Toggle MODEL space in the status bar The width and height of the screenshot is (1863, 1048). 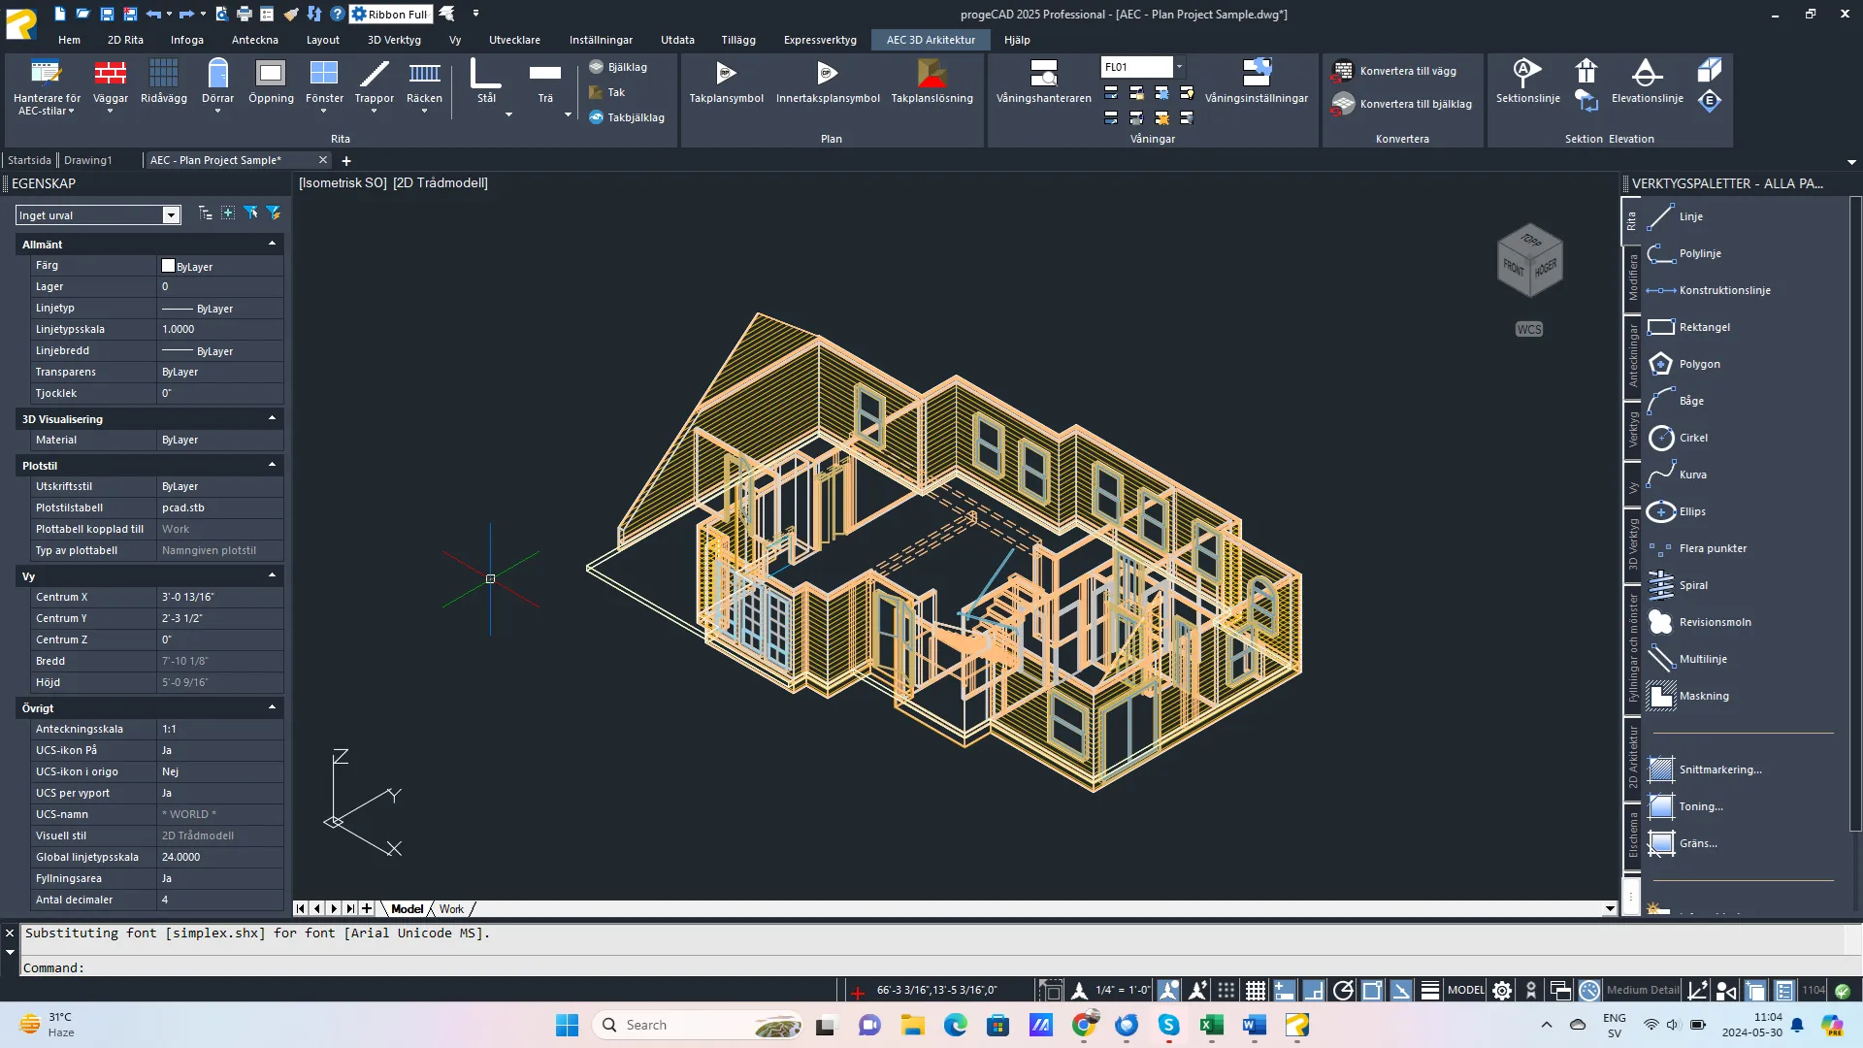pos(1465,990)
